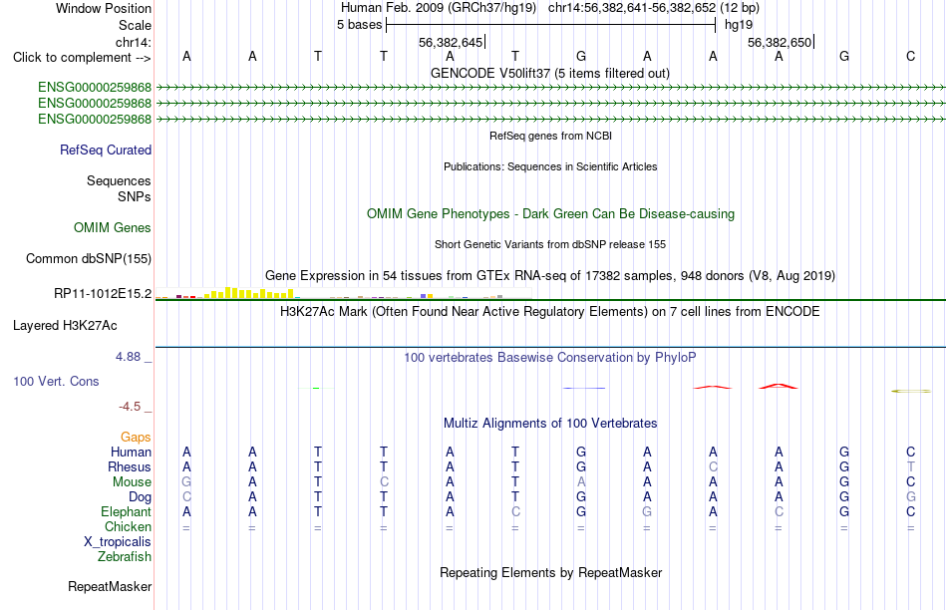Click Dog mismatch base G
The width and height of the screenshot is (947, 610).
click(x=911, y=497)
